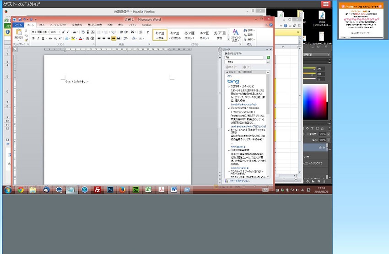Click the Chrome icon on taskbar
Image resolution: width=389 pixels, height=254 pixels.
(x=21, y=190)
